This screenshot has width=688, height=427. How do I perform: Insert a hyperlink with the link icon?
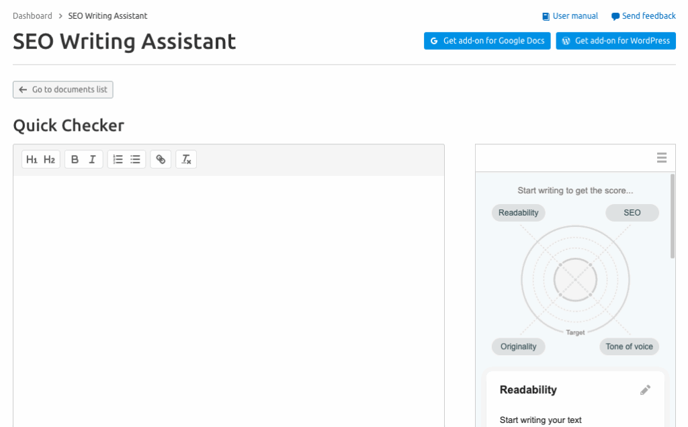pyautogui.click(x=161, y=160)
